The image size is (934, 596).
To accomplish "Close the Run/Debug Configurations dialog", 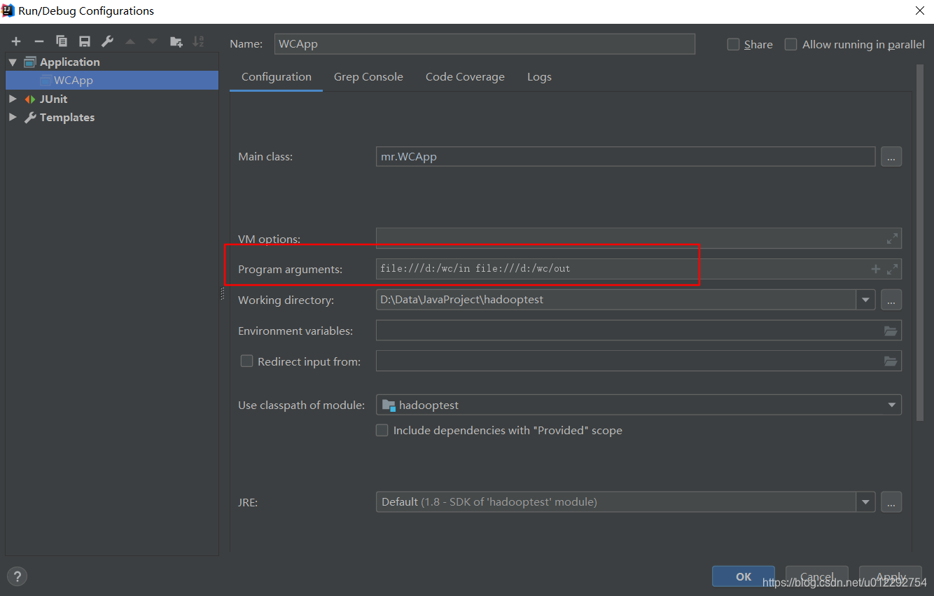I will point(920,11).
